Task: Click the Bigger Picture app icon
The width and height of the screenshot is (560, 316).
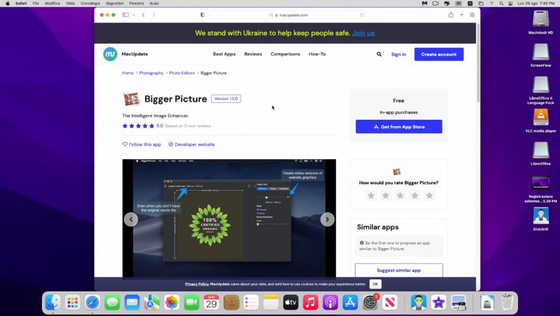Action: pyautogui.click(x=131, y=98)
